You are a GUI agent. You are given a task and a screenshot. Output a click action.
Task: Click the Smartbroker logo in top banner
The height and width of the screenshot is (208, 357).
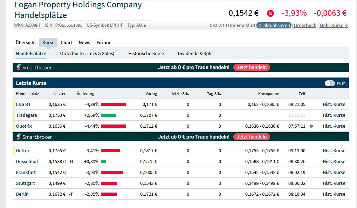[34, 67]
